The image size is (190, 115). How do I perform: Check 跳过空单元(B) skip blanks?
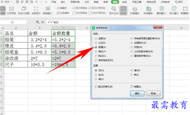96,87
